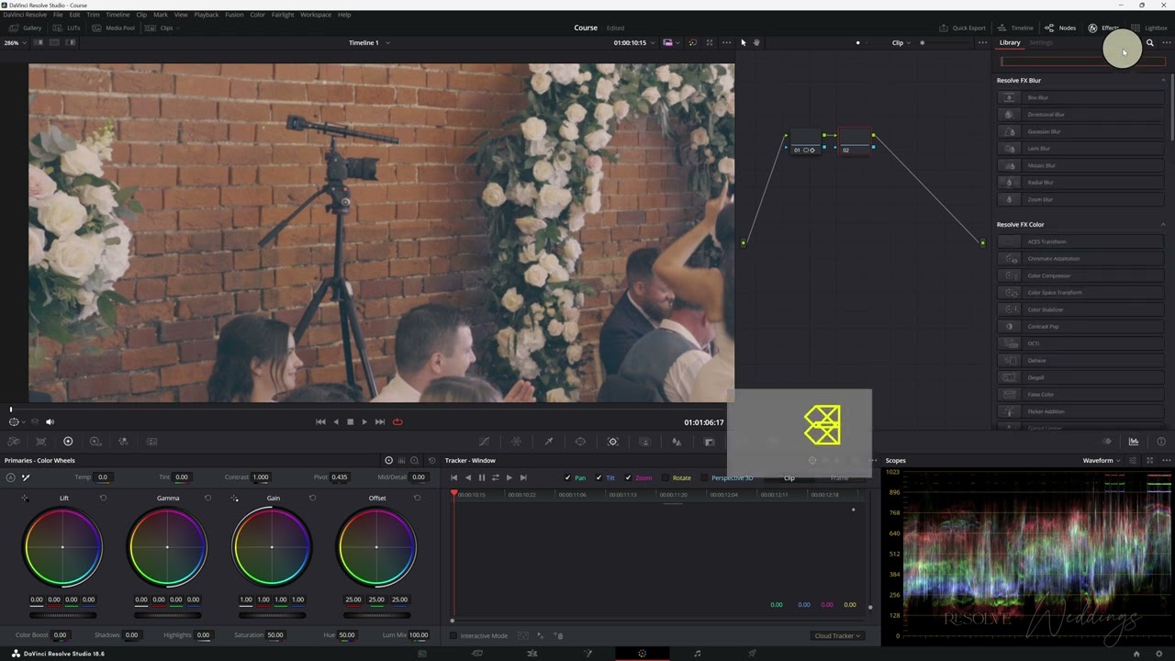The width and height of the screenshot is (1175, 661).
Task: Expand Clips dropdown arrow
Action: point(179,28)
